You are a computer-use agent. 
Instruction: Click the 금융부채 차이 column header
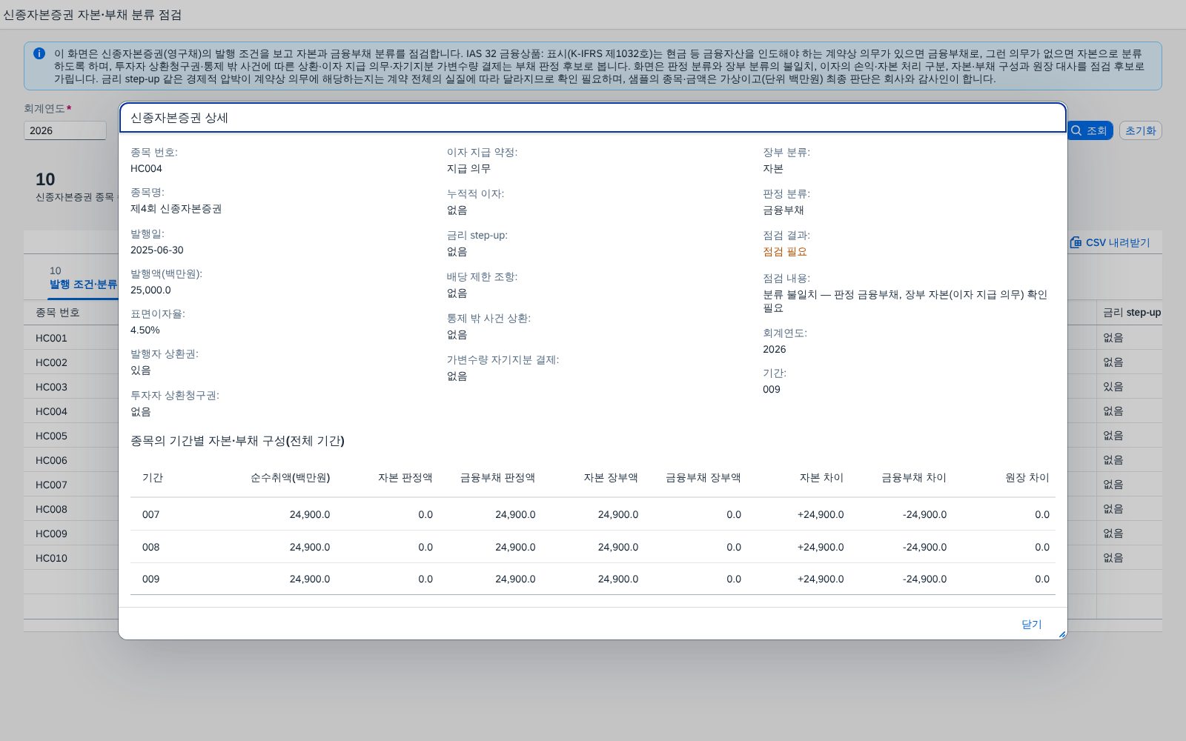[x=913, y=478]
